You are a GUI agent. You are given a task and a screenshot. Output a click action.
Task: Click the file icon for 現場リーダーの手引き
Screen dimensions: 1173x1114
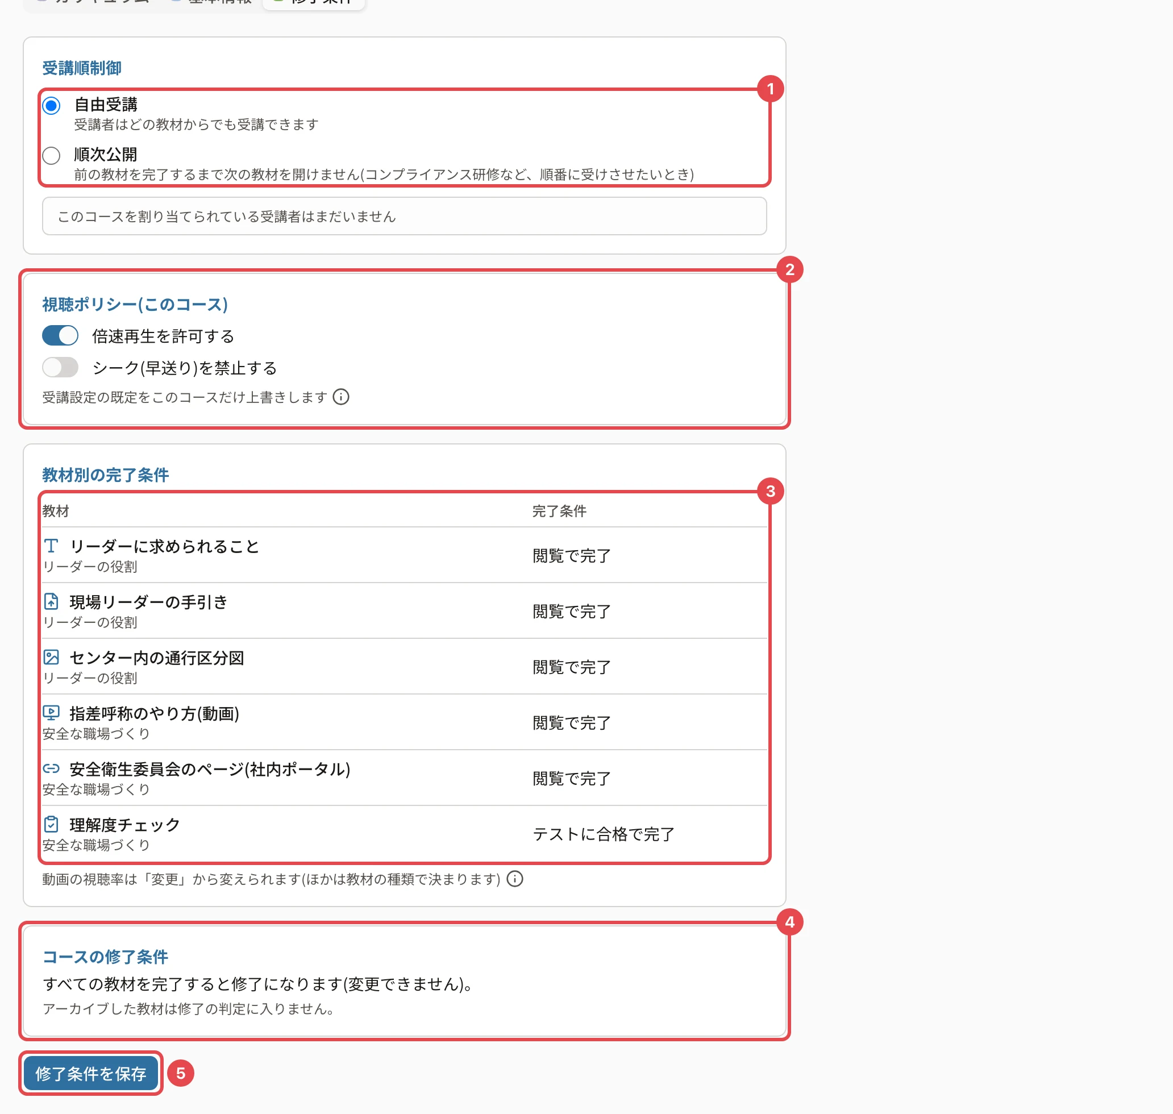pos(51,601)
